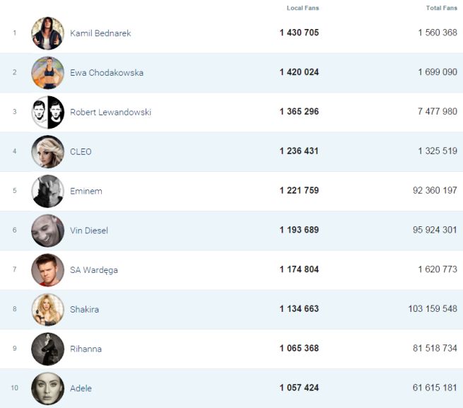Click Rihanna's avatar thumbnail
The image size is (463, 408).
coord(47,349)
